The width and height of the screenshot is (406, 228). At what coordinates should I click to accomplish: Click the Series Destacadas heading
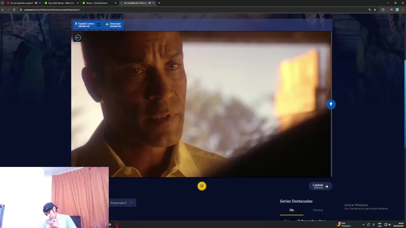coord(296,201)
